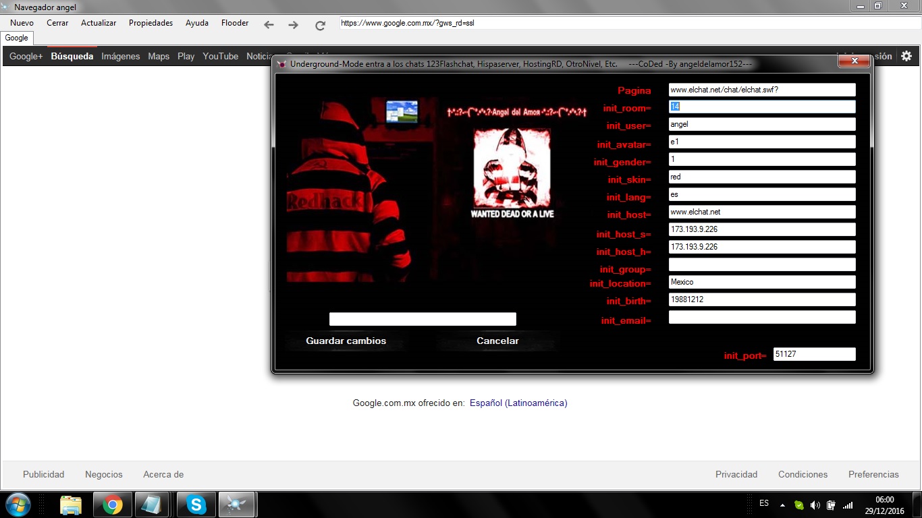Click the init_room field
Screen dimensions: 922x518
pos(762,107)
